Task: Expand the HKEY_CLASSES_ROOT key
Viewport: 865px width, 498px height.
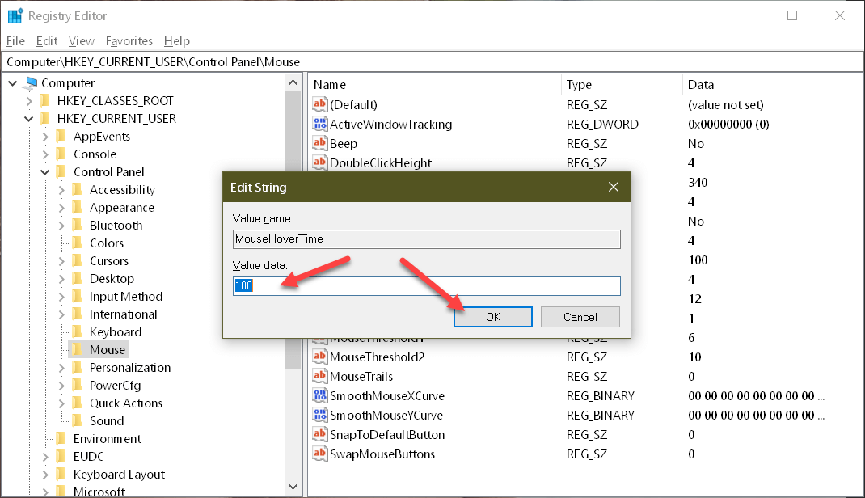Action: 29,101
